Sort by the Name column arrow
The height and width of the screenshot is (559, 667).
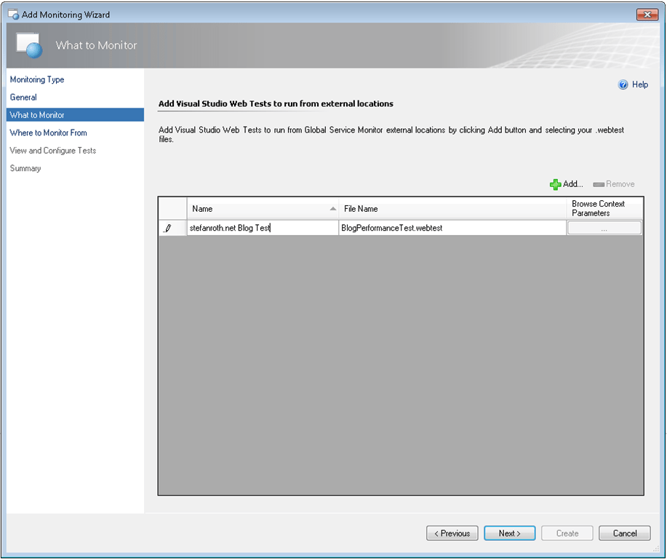332,209
